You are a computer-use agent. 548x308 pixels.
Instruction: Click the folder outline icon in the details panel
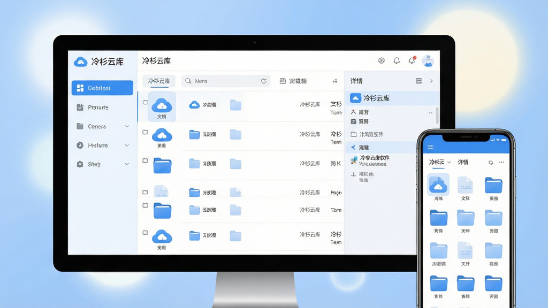(354, 134)
